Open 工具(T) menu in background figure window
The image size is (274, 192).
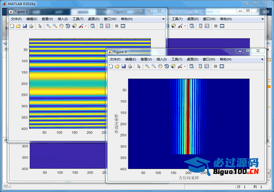tap(177, 19)
